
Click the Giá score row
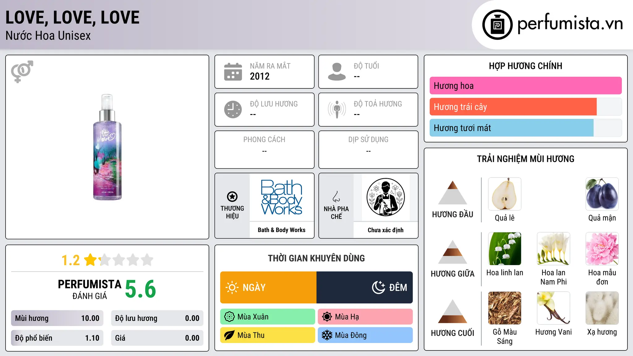(x=157, y=338)
